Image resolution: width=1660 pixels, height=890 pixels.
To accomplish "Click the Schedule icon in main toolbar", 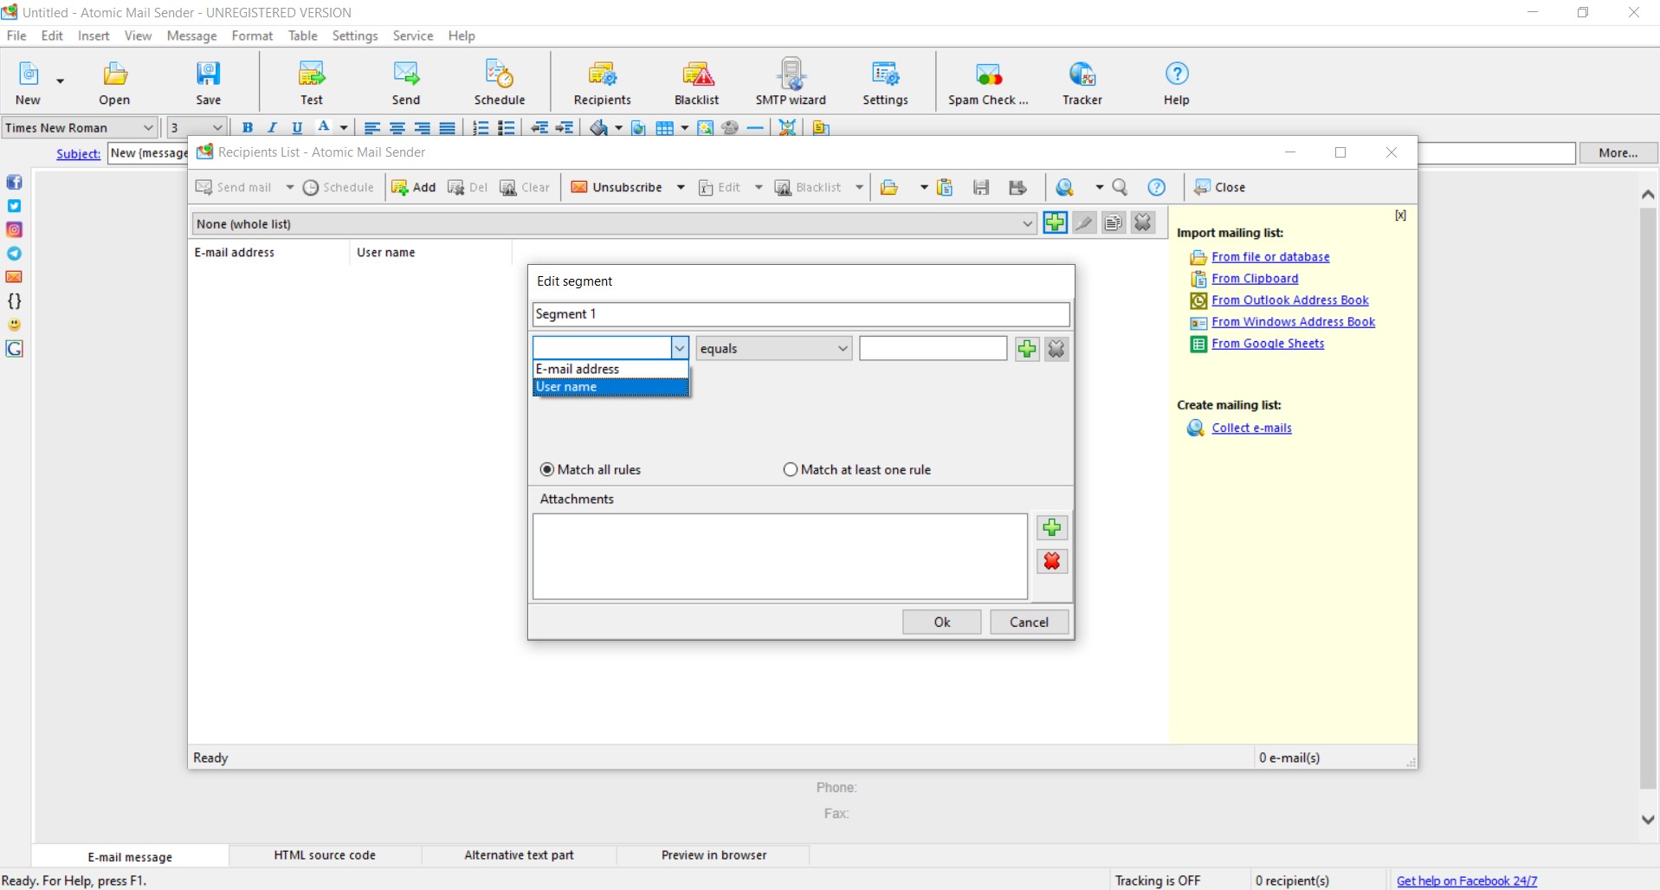I will (x=500, y=82).
